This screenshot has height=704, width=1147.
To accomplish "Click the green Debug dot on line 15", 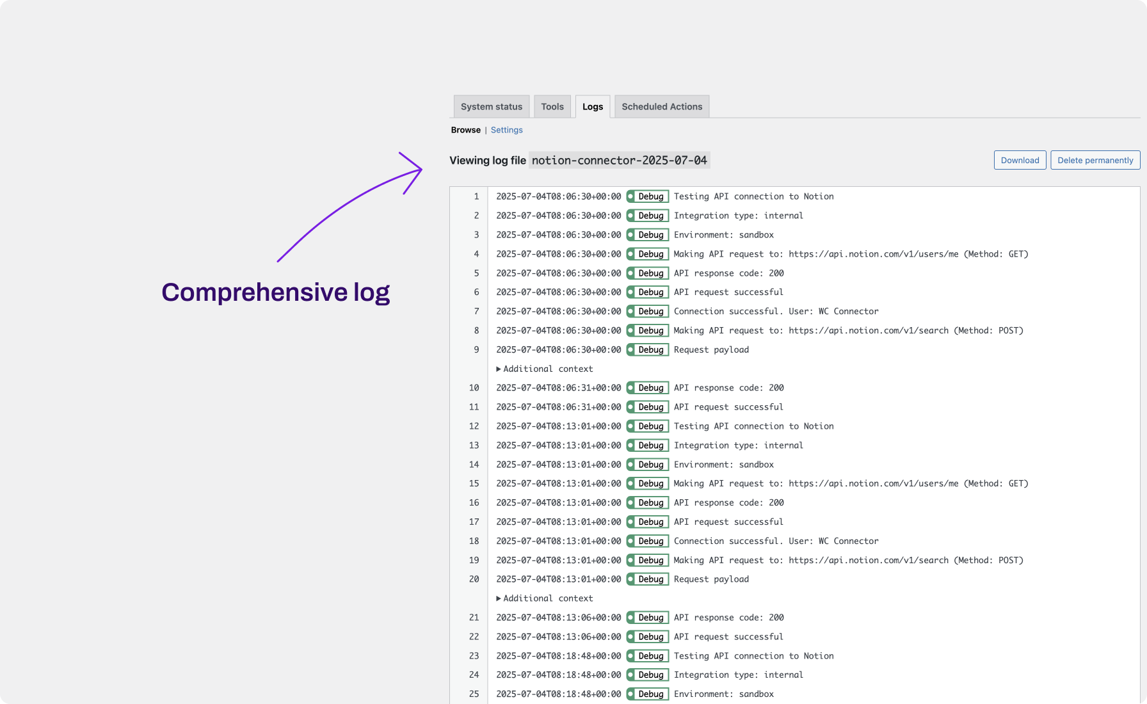I will click(632, 483).
